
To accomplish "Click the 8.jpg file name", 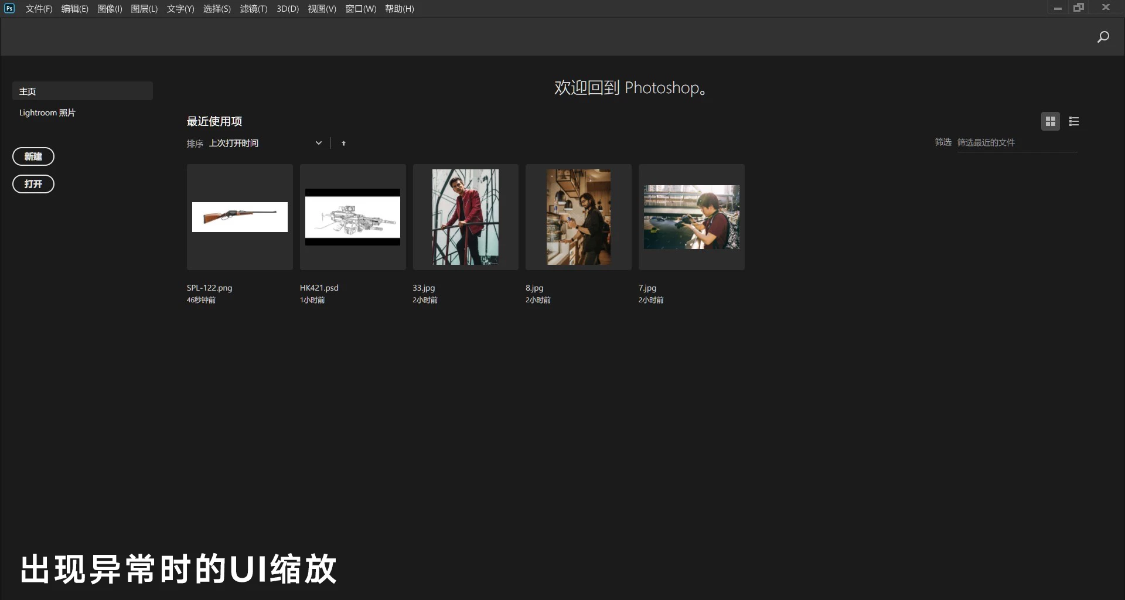I will 534,288.
